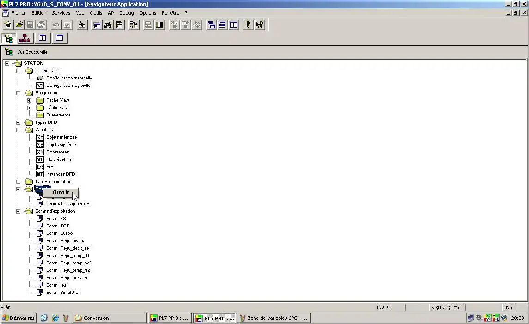Click the vertical split icon in the navigator toolbar
529x324 pixels.
(x=42, y=38)
